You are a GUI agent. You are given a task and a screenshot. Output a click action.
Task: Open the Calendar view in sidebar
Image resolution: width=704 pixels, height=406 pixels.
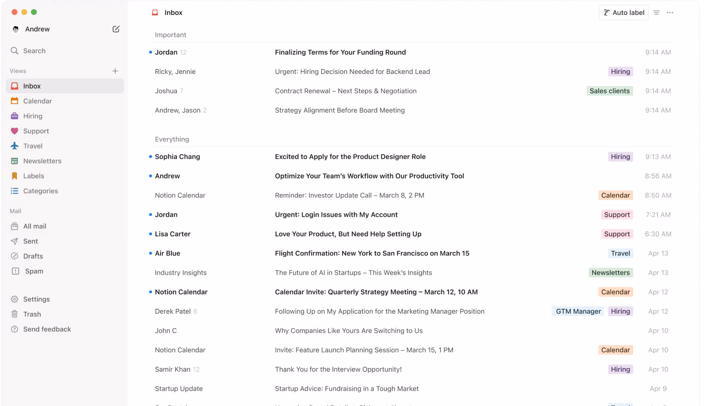[37, 101]
